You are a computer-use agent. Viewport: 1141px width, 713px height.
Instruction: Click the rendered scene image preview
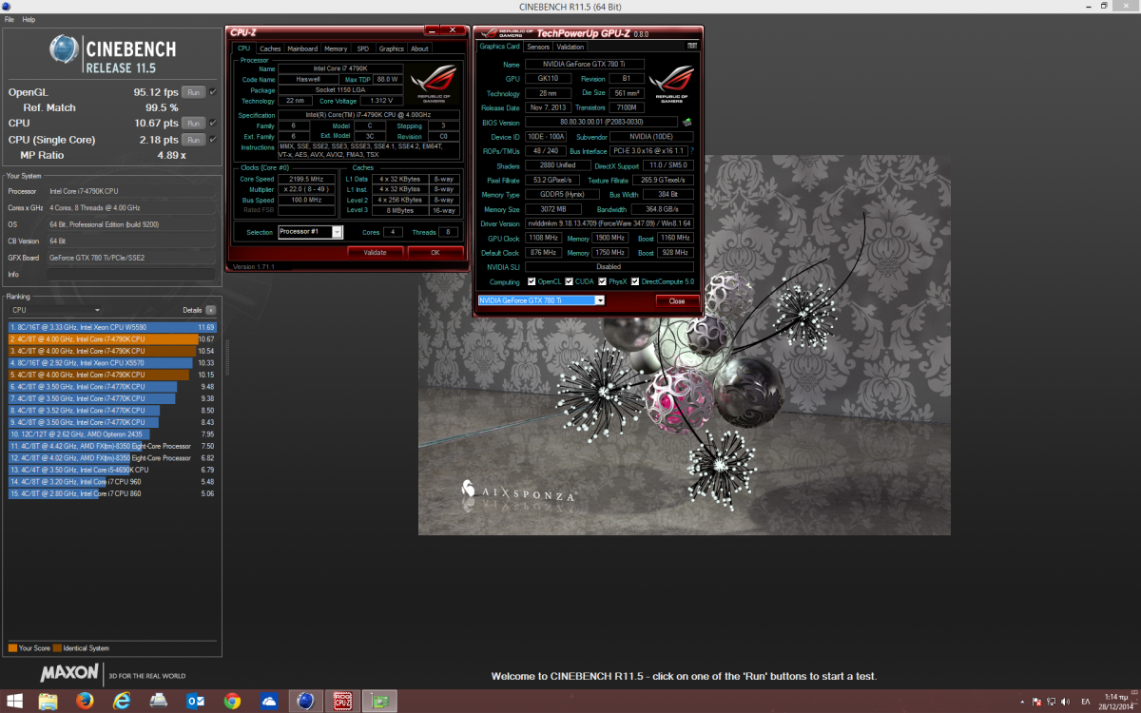[x=684, y=343]
